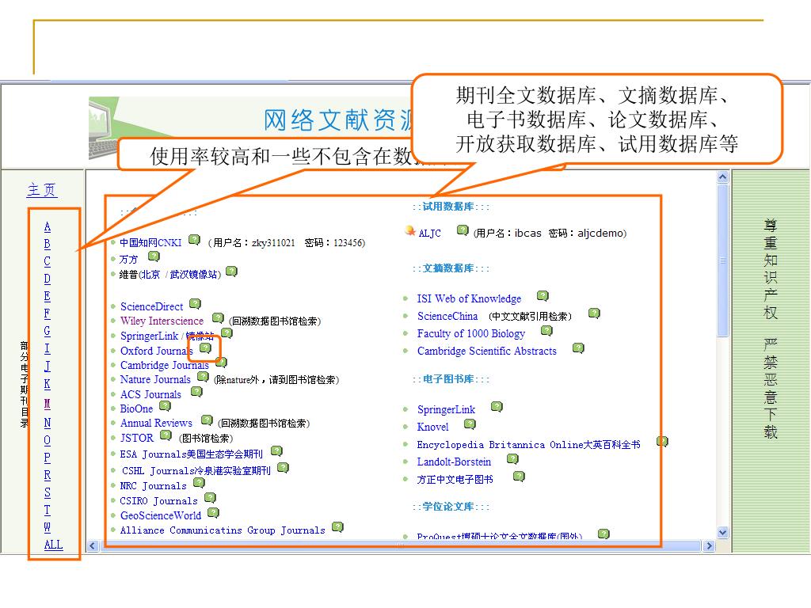Viewport: 811px width, 608px height.
Task: Click info icon beside Cambridge Scientific Abstracts
Action: click(578, 348)
